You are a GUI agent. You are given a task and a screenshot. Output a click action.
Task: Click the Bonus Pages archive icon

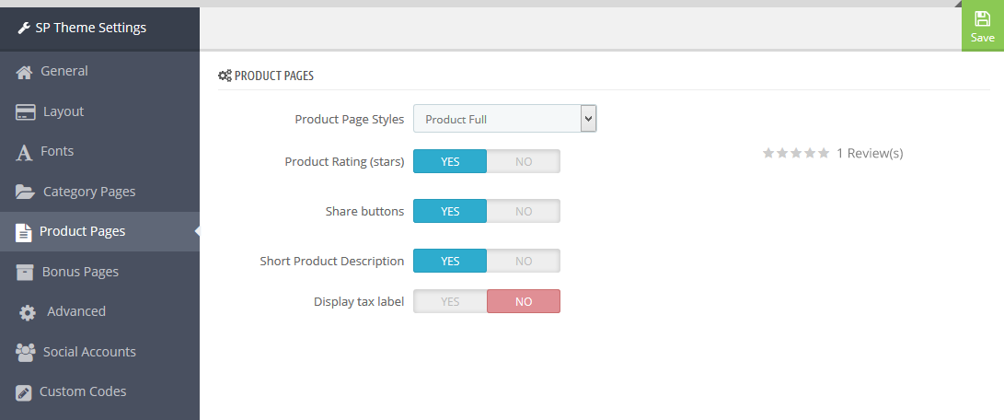[x=24, y=272]
